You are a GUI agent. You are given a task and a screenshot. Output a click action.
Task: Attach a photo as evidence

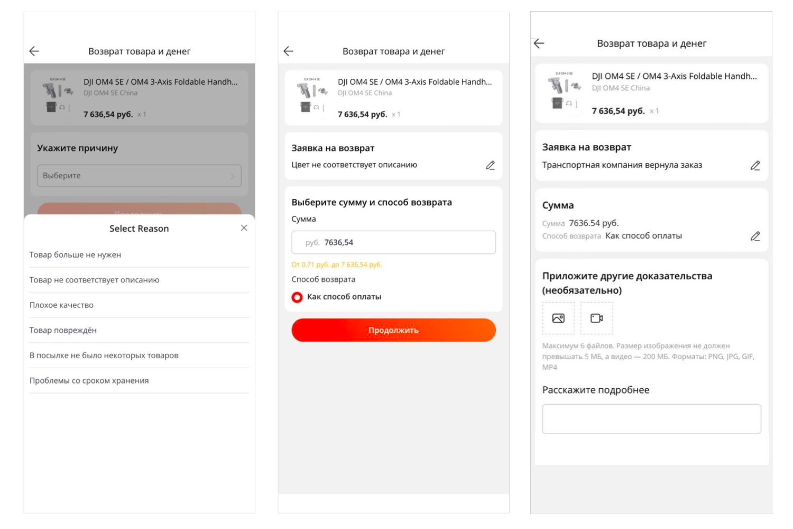pyautogui.click(x=558, y=318)
